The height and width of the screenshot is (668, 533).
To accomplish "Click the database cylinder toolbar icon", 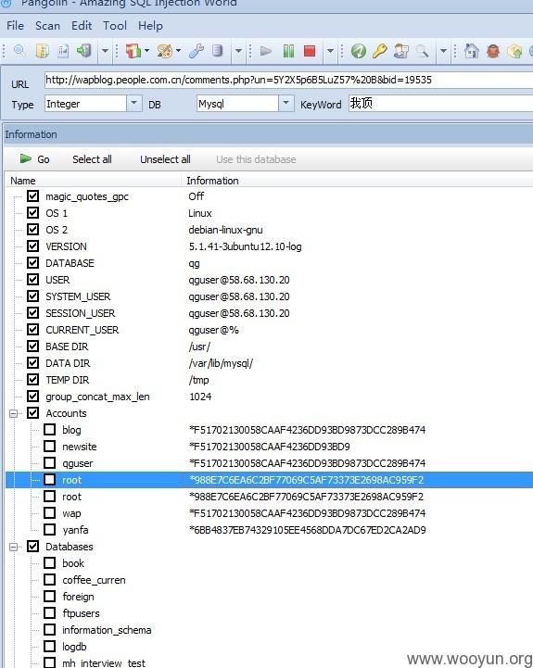I will click(218, 51).
